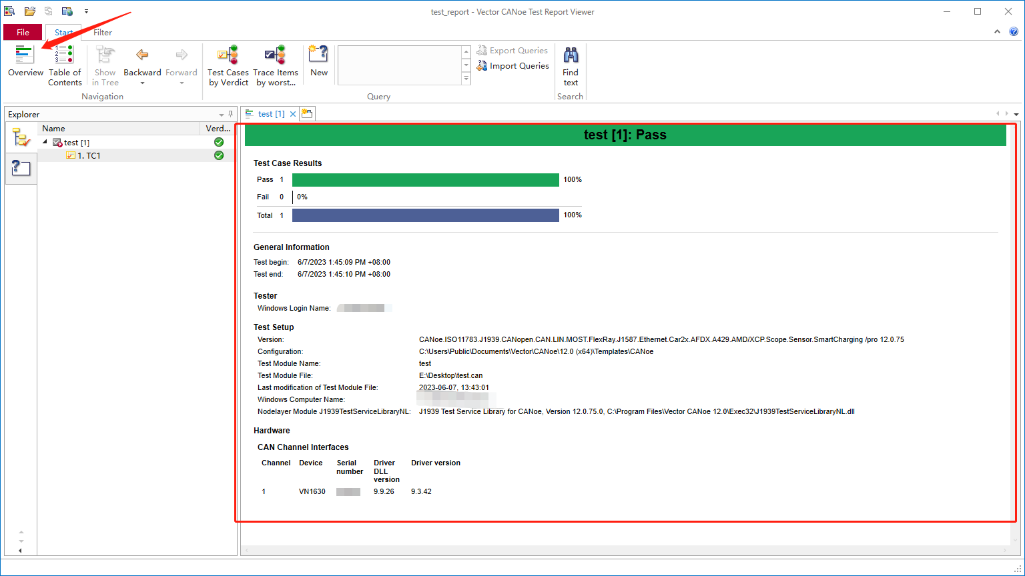Click the Show in Tree button
1025x576 pixels.
click(105, 66)
